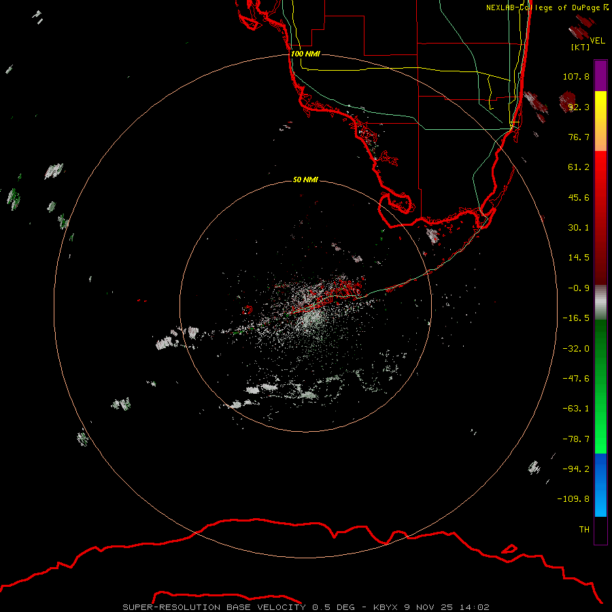Click the 61.2 velocity scale value
The image size is (612, 612).
point(579,167)
